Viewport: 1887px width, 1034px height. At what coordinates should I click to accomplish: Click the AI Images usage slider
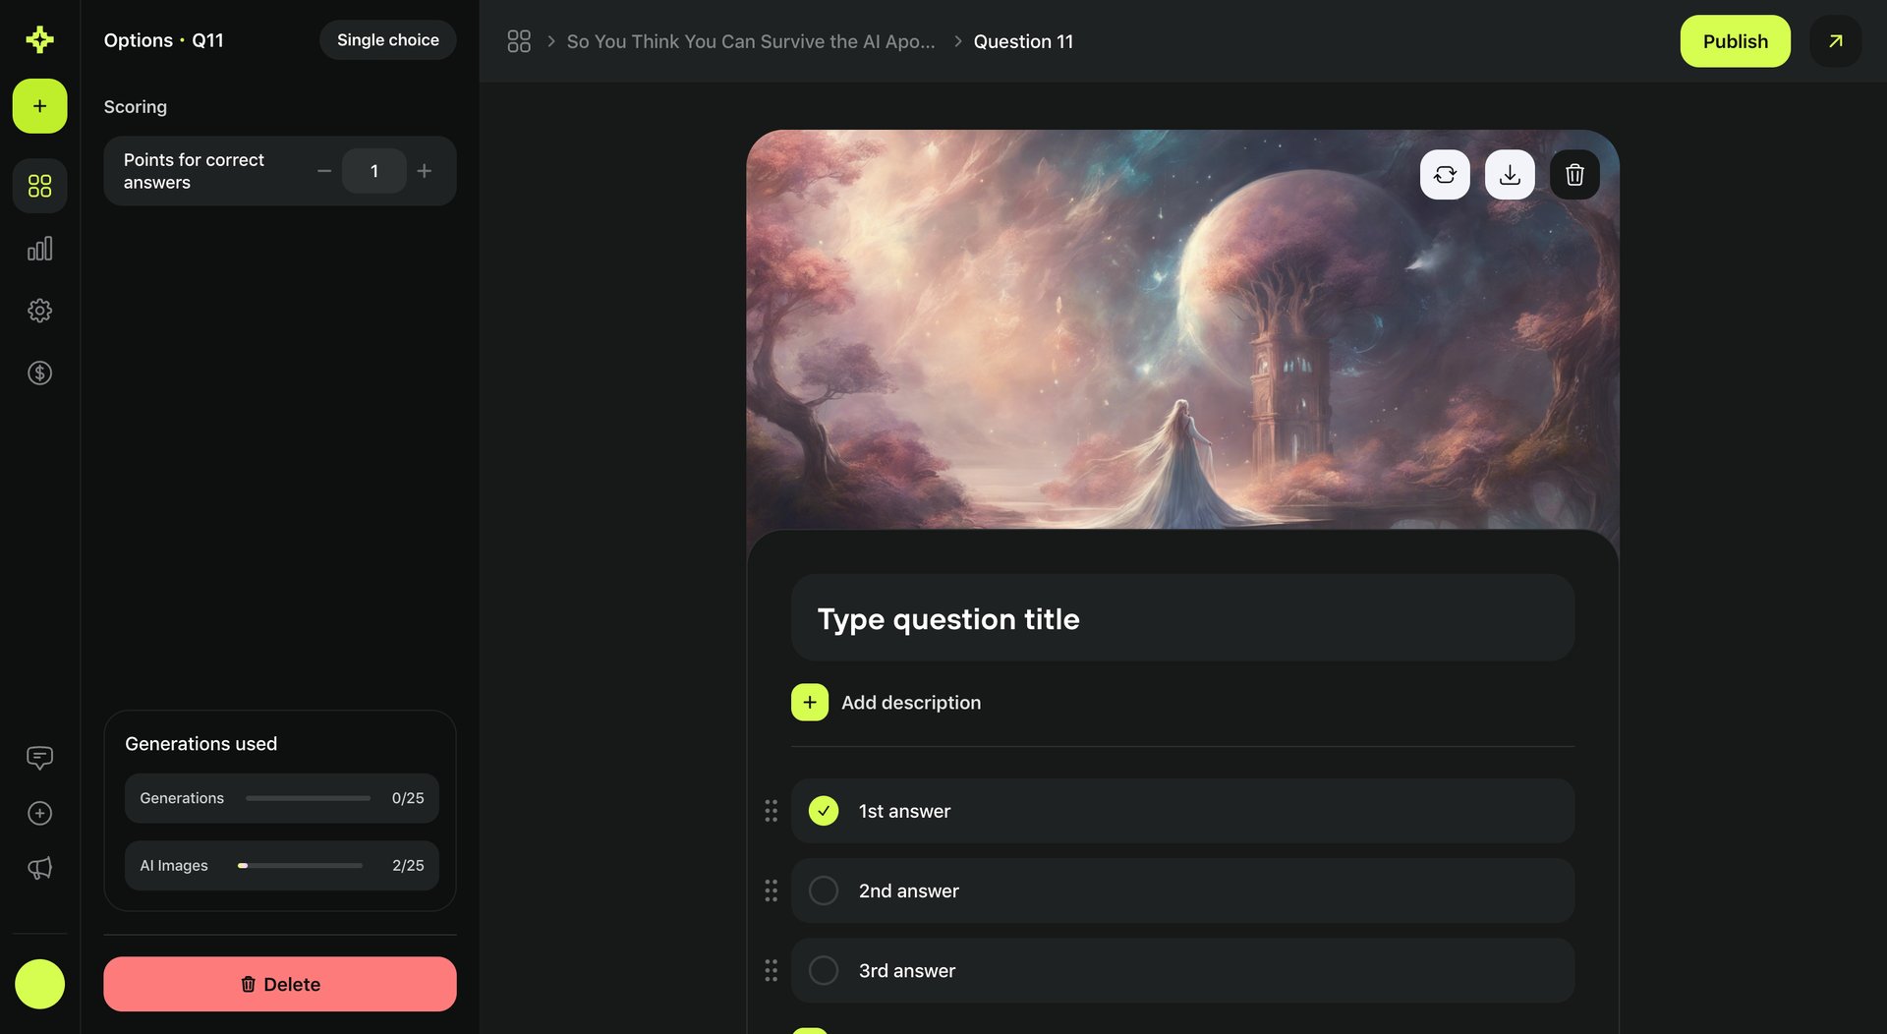[x=300, y=865]
